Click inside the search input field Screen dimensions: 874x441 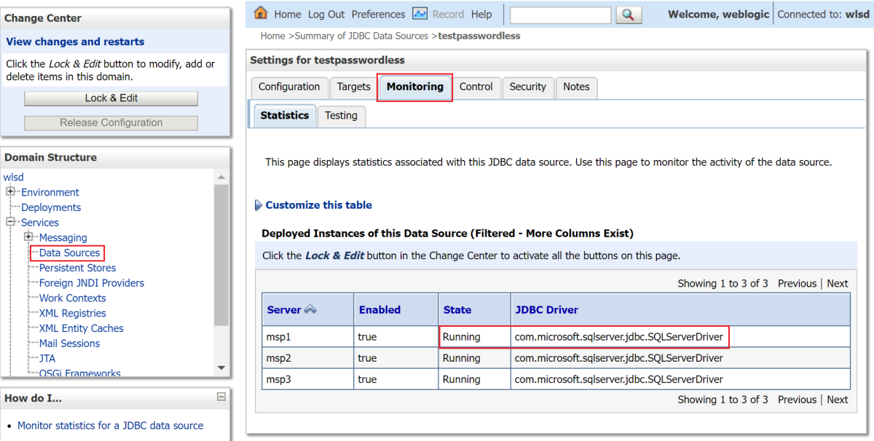560,14
